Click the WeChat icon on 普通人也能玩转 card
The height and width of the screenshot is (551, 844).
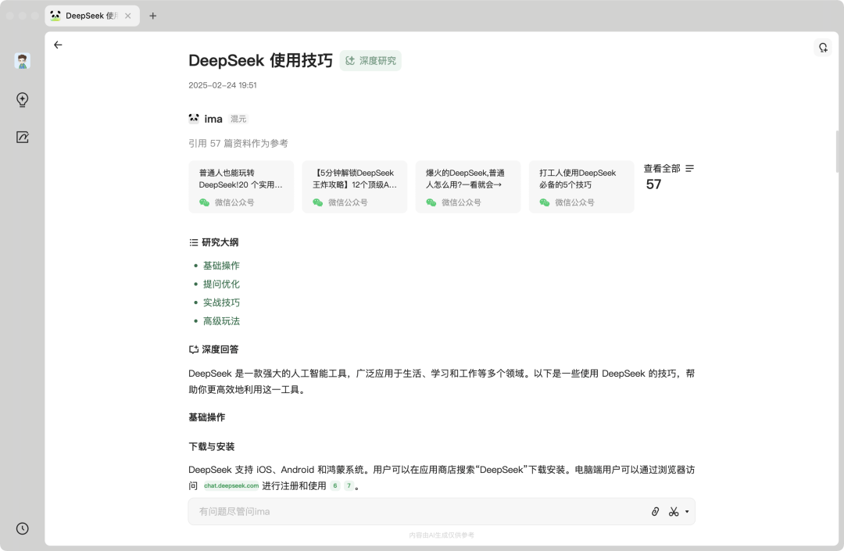(x=204, y=202)
